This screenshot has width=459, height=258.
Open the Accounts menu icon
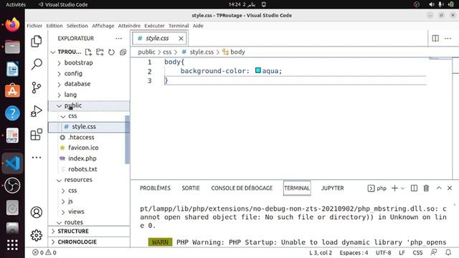click(37, 212)
